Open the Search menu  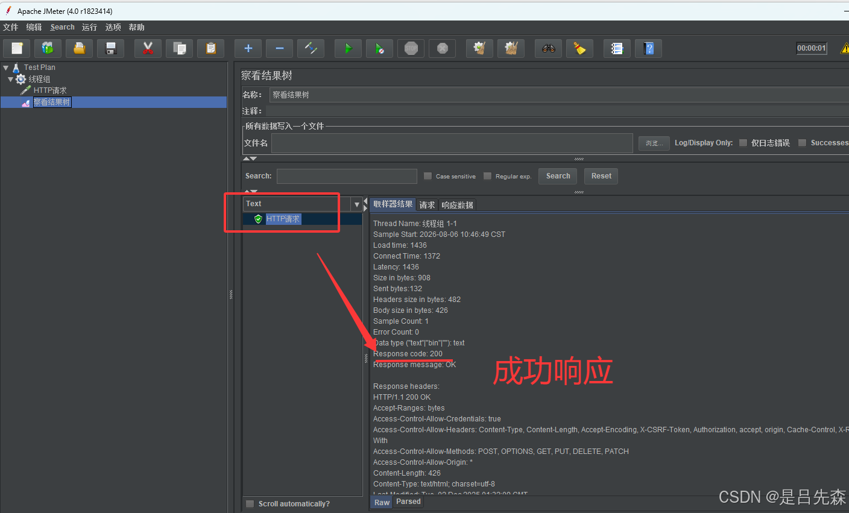[x=63, y=27]
